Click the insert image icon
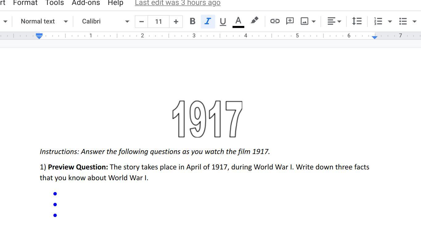The width and height of the screenshot is (421, 237). pos(304,21)
